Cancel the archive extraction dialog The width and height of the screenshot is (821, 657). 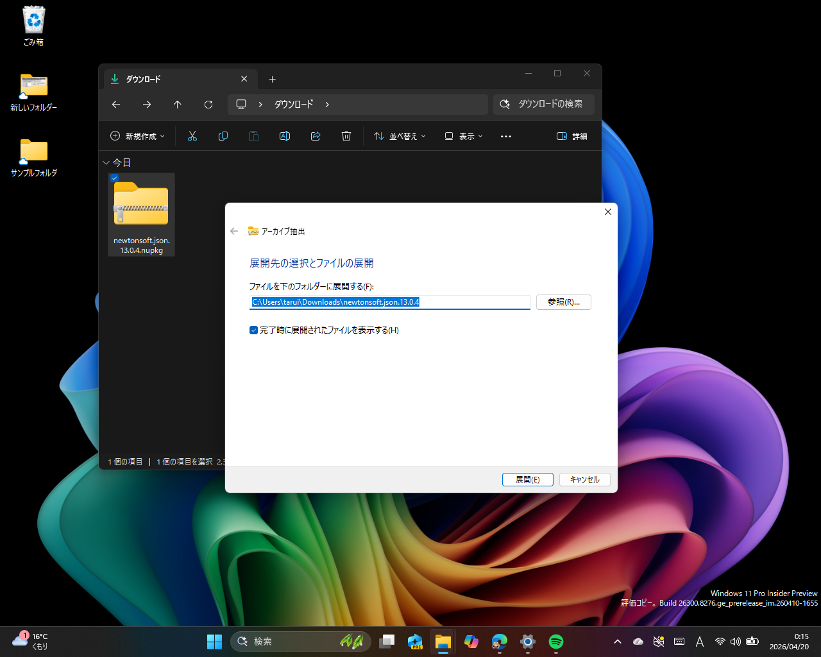point(585,479)
